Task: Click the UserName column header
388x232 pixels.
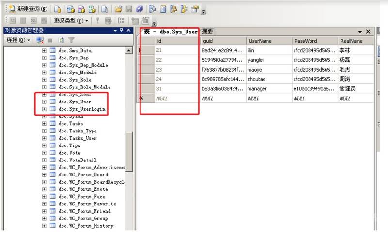Action: coord(269,41)
